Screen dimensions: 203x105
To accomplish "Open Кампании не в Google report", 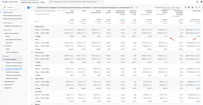I will (x=12, y=72).
